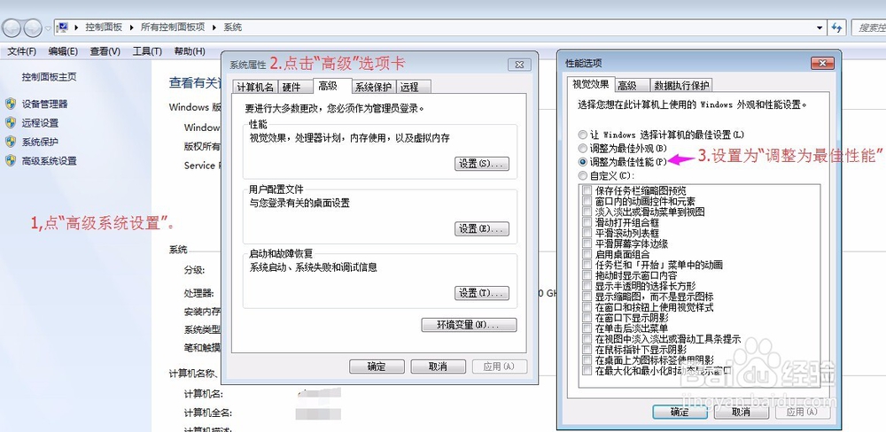Screen dimensions: 886x432
Task: Enable 在最大化和最小化时动态显示窗口 checkbox
Action: [587, 371]
